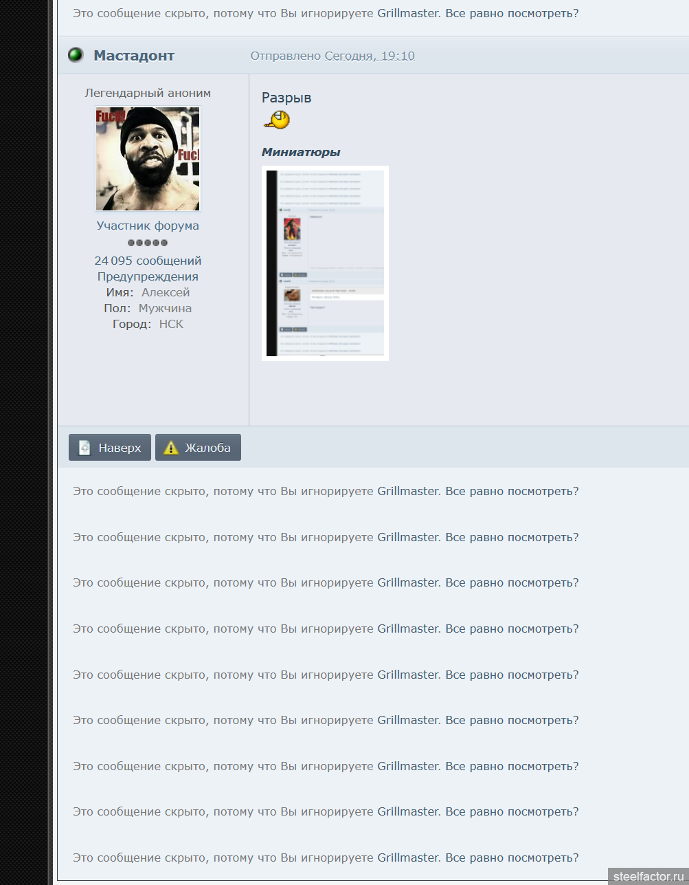Click the word Разрыв in the post
Screen dimensions: 689x885
click(x=286, y=98)
